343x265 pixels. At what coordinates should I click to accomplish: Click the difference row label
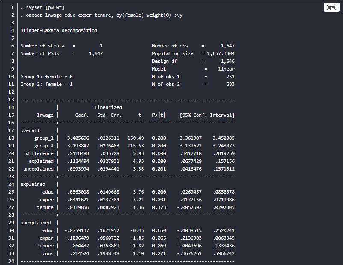pos(40,153)
